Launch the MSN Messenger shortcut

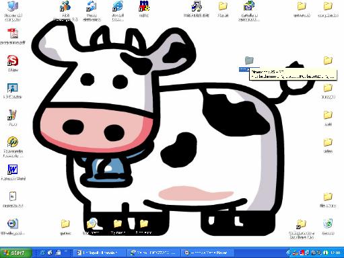[x=65, y=6]
